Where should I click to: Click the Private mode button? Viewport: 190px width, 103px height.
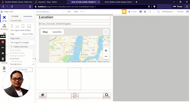pyautogui.click(x=178, y=6)
